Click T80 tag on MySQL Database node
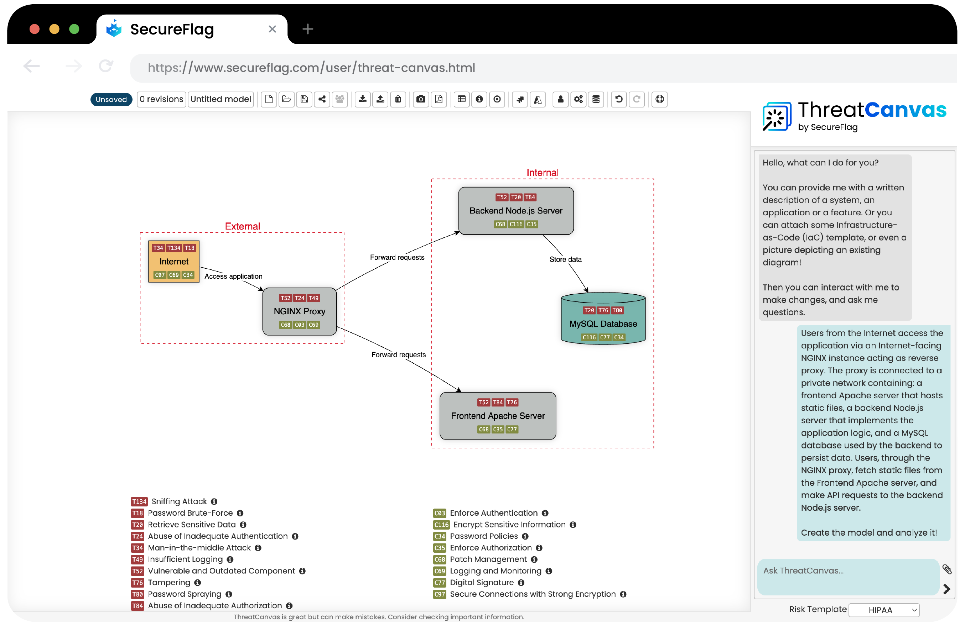Screen dimensions: 965x631 618,310
